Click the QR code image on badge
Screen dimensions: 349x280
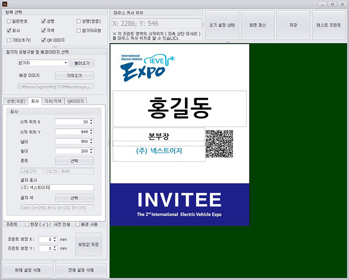coord(219,144)
